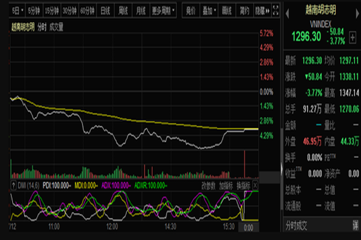361x240 pixels.
Task: Select the 60分钟 interval tab
Action: click(x=87, y=10)
